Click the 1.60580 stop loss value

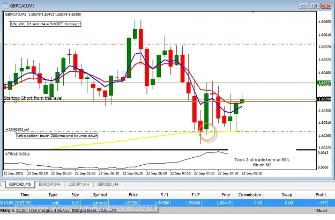(162, 203)
